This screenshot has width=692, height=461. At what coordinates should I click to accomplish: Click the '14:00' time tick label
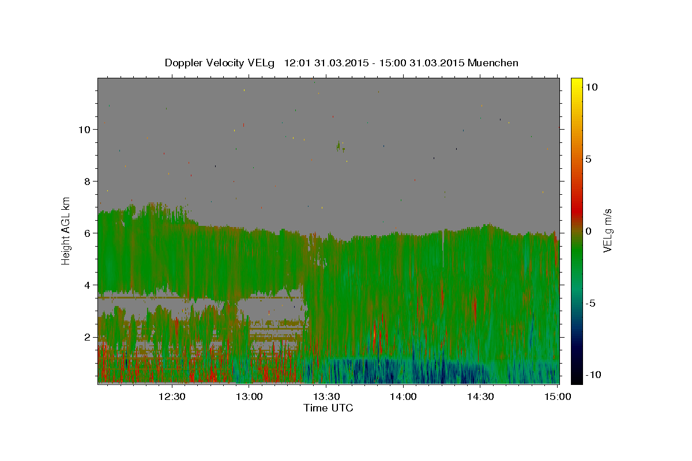pyautogui.click(x=403, y=396)
